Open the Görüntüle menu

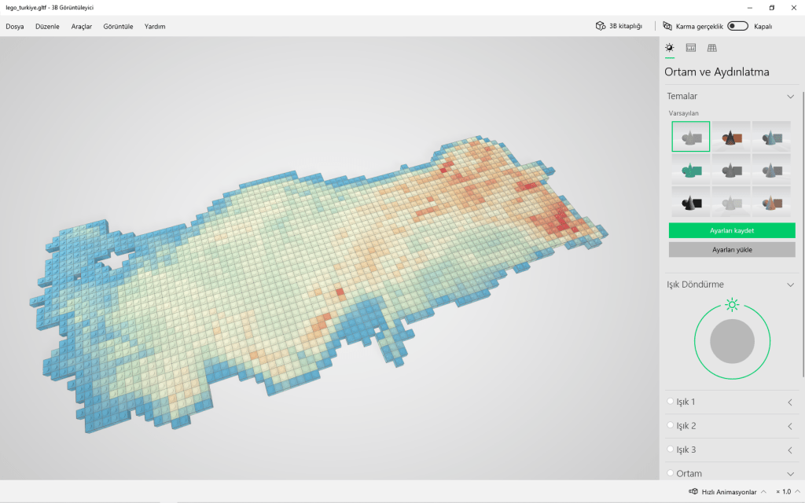click(118, 26)
